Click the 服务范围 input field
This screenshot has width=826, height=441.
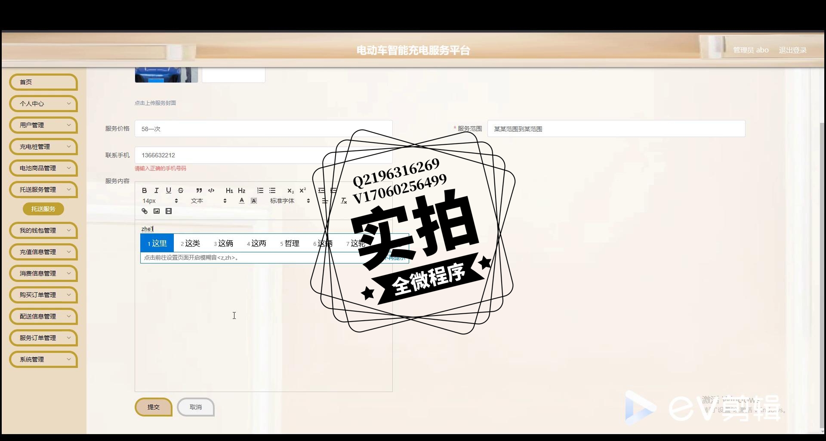click(x=616, y=129)
